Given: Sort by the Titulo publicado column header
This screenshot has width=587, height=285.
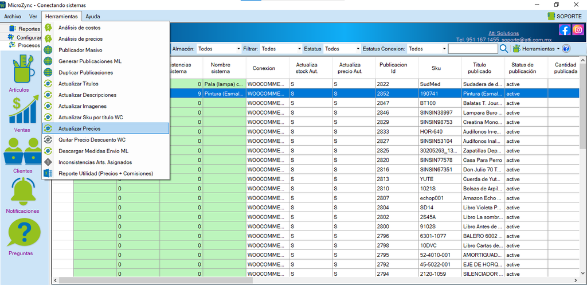Looking at the screenshot, I should pos(482,68).
